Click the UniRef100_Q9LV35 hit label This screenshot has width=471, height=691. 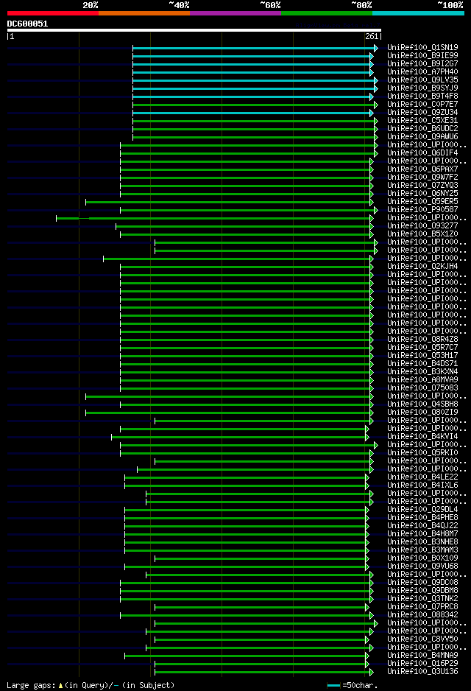click(x=422, y=80)
